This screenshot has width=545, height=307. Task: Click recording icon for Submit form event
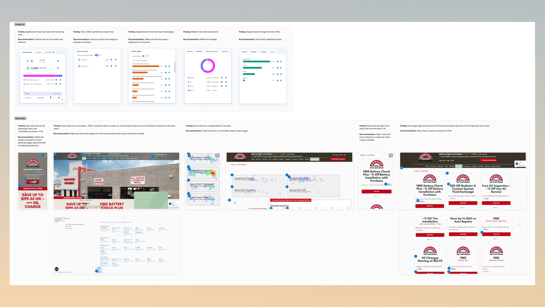[111, 66]
